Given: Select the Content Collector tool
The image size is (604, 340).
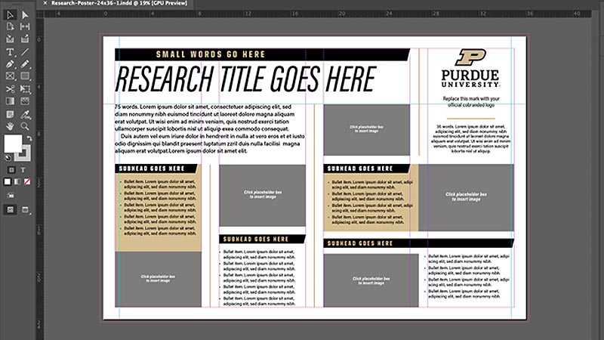Looking at the screenshot, I should pos(10,39).
